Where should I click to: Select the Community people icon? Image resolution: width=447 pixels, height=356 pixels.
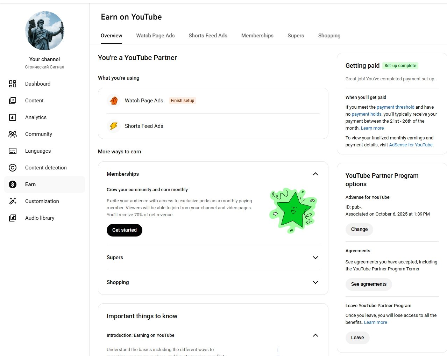click(13, 134)
